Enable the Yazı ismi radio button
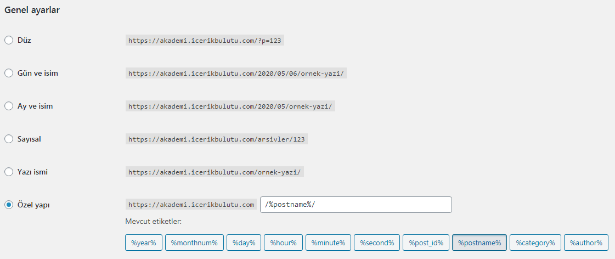 tap(9, 172)
